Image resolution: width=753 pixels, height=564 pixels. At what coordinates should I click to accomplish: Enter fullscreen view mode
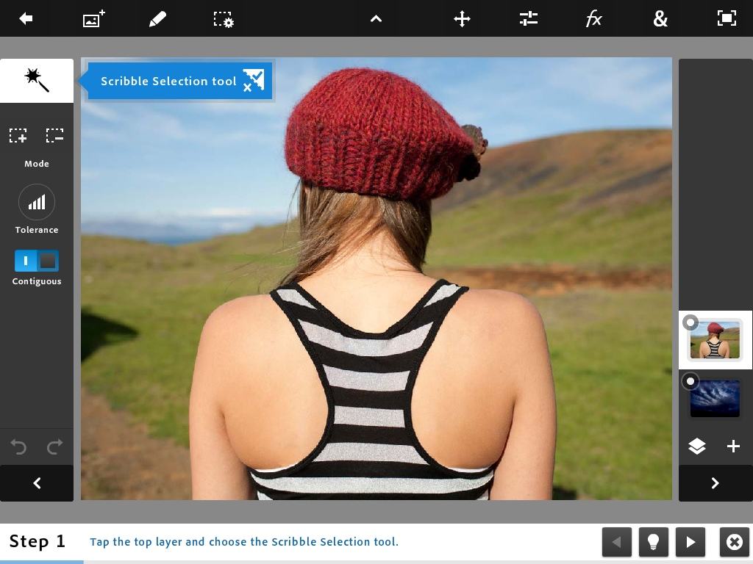(x=727, y=18)
